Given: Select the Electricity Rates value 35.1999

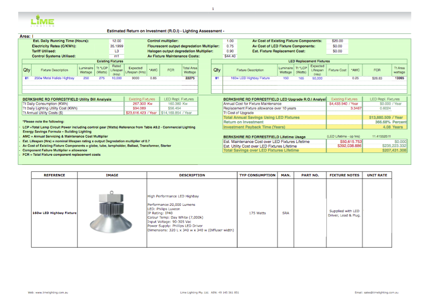Looking at the screenshot, I should pos(117,46).
